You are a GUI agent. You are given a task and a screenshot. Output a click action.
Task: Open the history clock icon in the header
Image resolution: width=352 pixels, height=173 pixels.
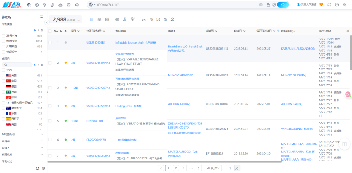click(x=36, y=5)
